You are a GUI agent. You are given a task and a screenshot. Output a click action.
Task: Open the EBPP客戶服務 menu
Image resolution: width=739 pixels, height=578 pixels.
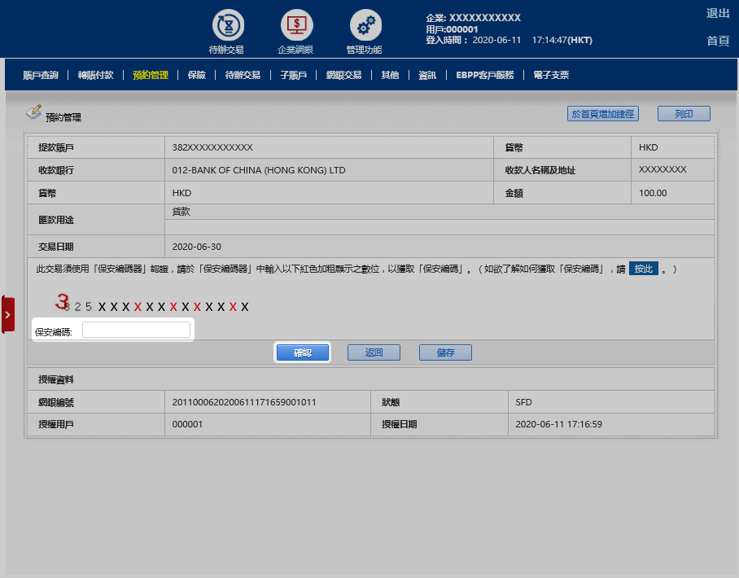485,75
